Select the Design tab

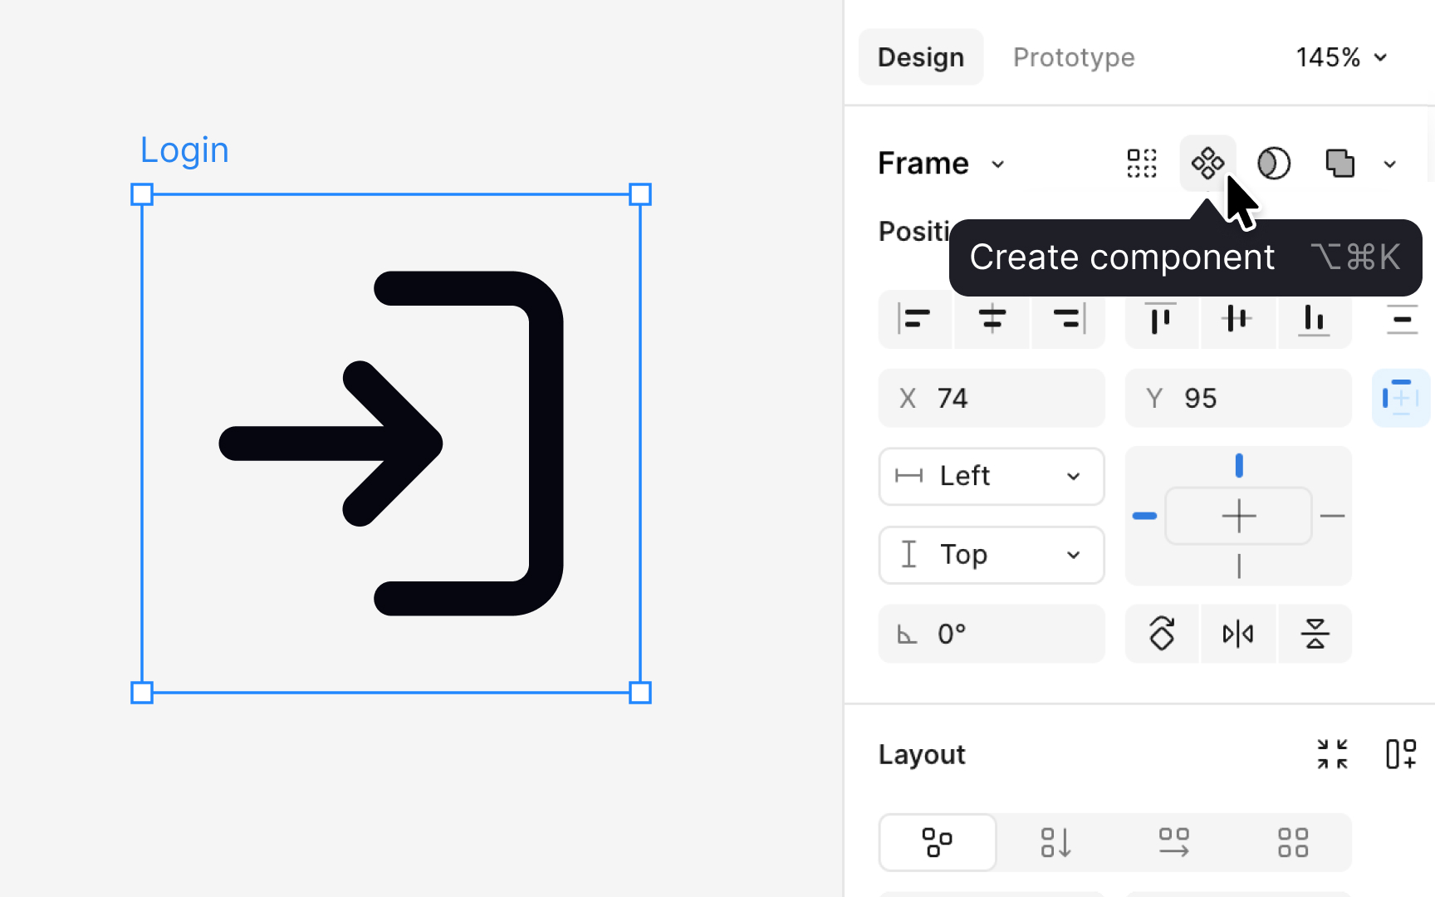[x=920, y=56]
